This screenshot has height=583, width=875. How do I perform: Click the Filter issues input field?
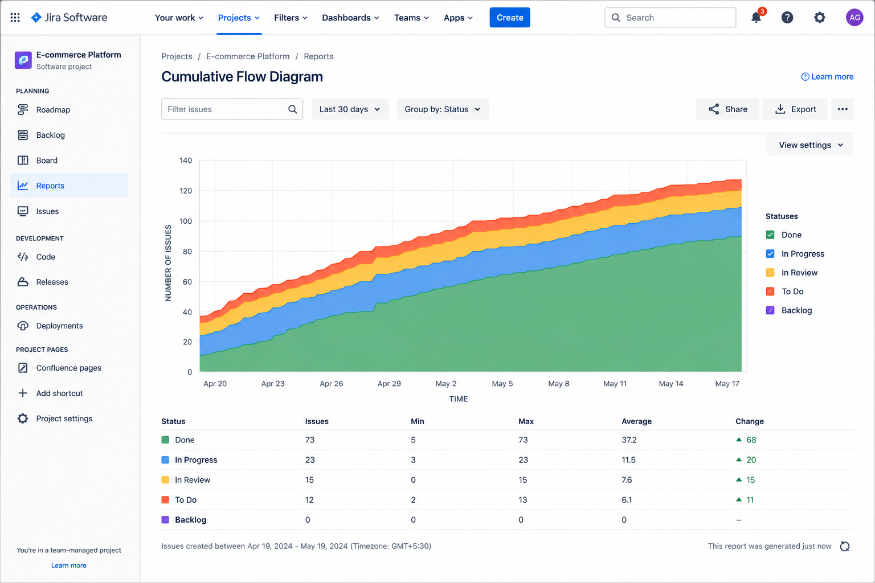(232, 109)
